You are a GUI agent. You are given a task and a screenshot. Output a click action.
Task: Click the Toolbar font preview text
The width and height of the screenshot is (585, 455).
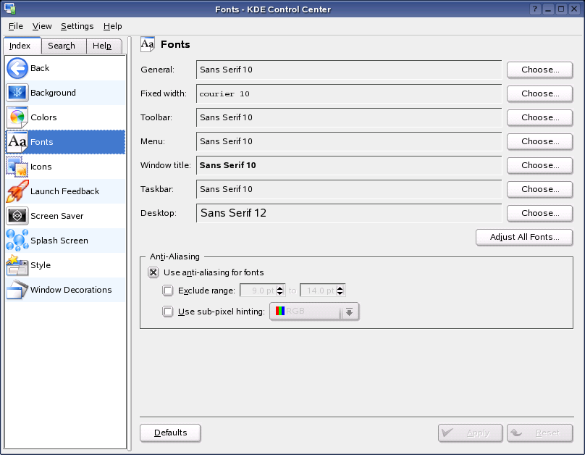coord(226,117)
